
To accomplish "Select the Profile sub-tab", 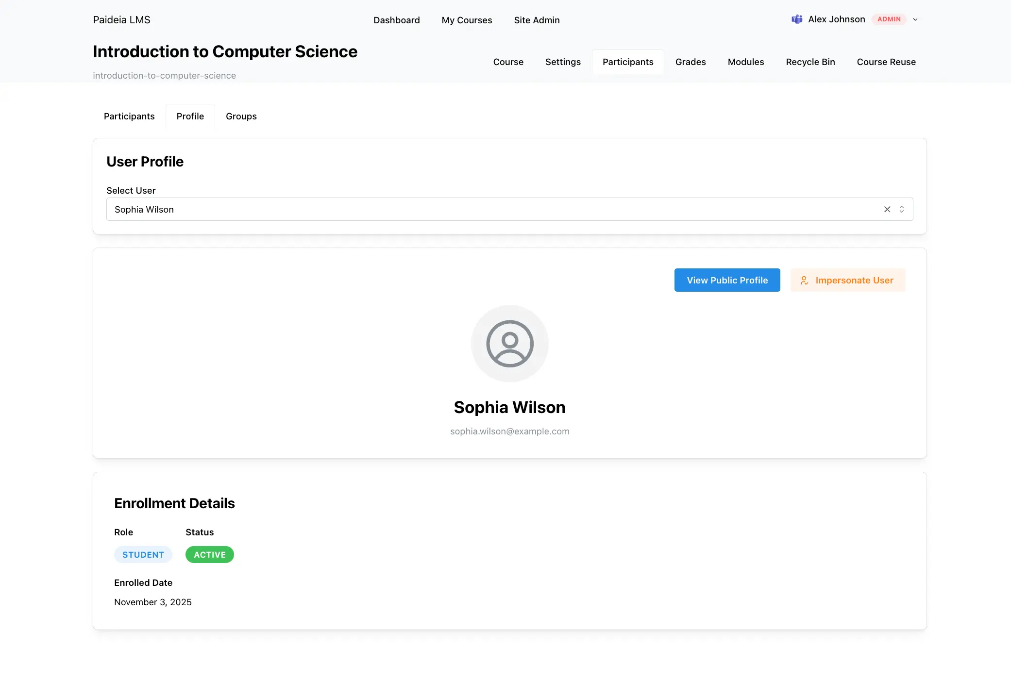I will point(190,116).
